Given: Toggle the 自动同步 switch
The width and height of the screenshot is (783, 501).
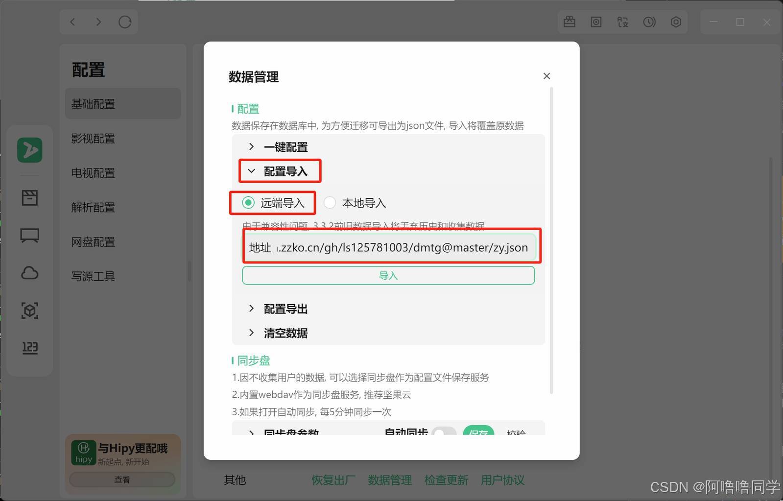Looking at the screenshot, I should pyautogui.click(x=444, y=433).
